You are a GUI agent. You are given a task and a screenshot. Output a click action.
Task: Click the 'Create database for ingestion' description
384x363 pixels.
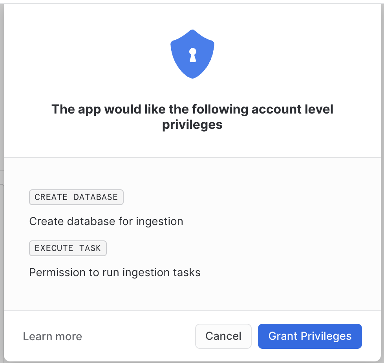pos(106,222)
